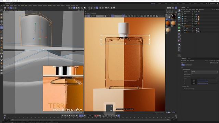Toggle the green checkmark on first object row

tap(195, 11)
